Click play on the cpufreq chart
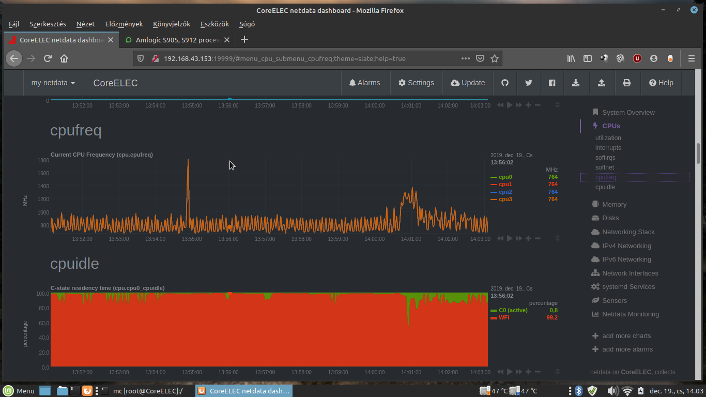The image size is (706, 397). [510, 238]
